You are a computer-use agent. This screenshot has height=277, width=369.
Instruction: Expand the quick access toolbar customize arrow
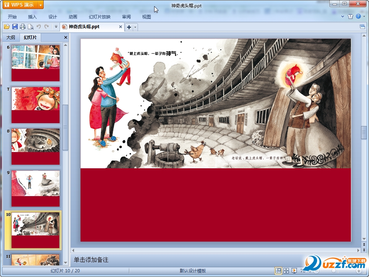[x=56, y=27]
